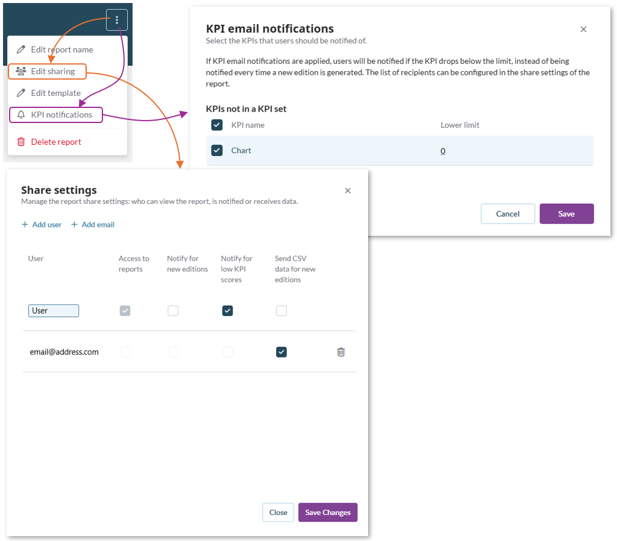Click the red trash icon beside Delete report
617x541 pixels.
pos(21,142)
